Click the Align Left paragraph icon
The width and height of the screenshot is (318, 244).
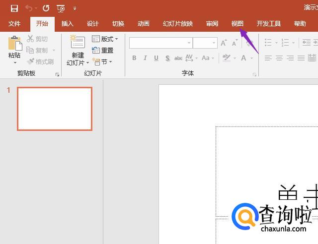(268, 58)
